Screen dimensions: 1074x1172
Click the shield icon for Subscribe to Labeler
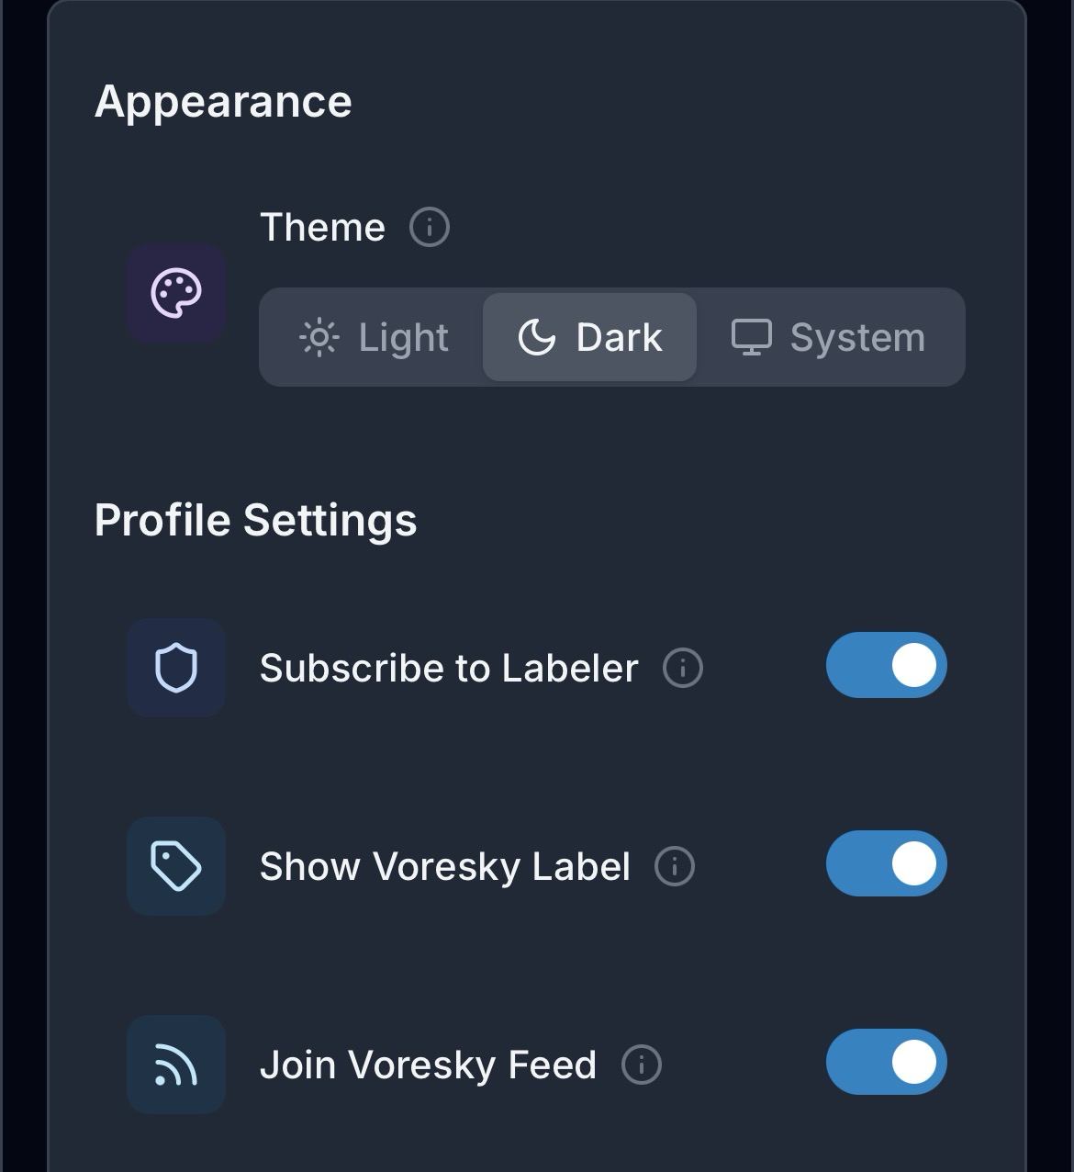point(176,668)
